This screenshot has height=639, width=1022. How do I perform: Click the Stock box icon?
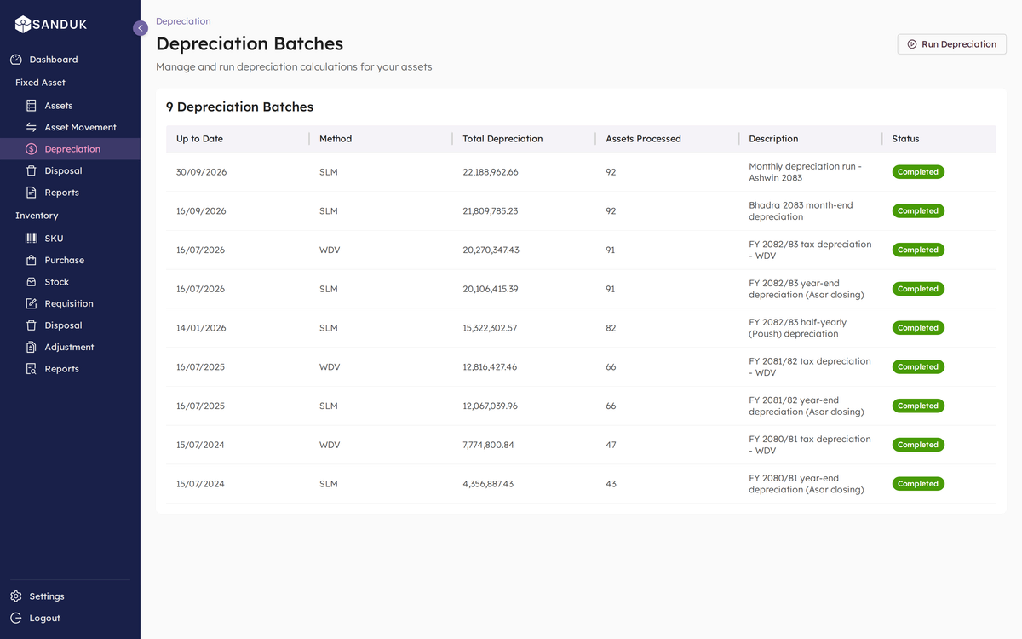pos(32,282)
